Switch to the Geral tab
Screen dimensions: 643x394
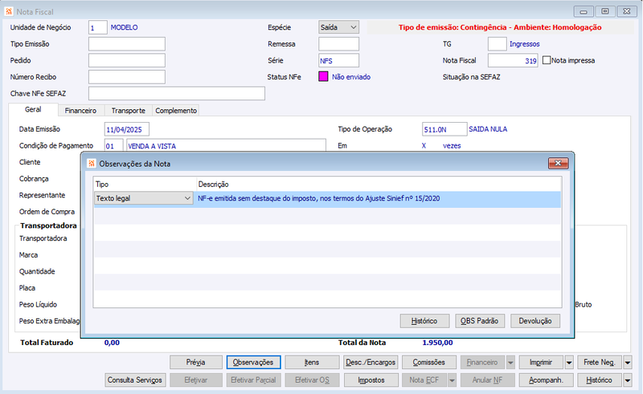click(33, 109)
